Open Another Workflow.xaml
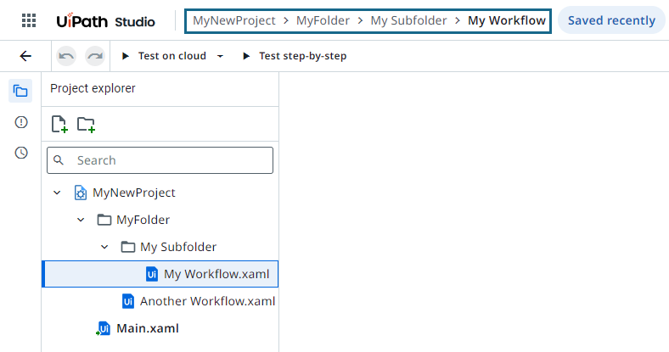Screen dimensions: 669x352 pyautogui.click(x=207, y=301)
